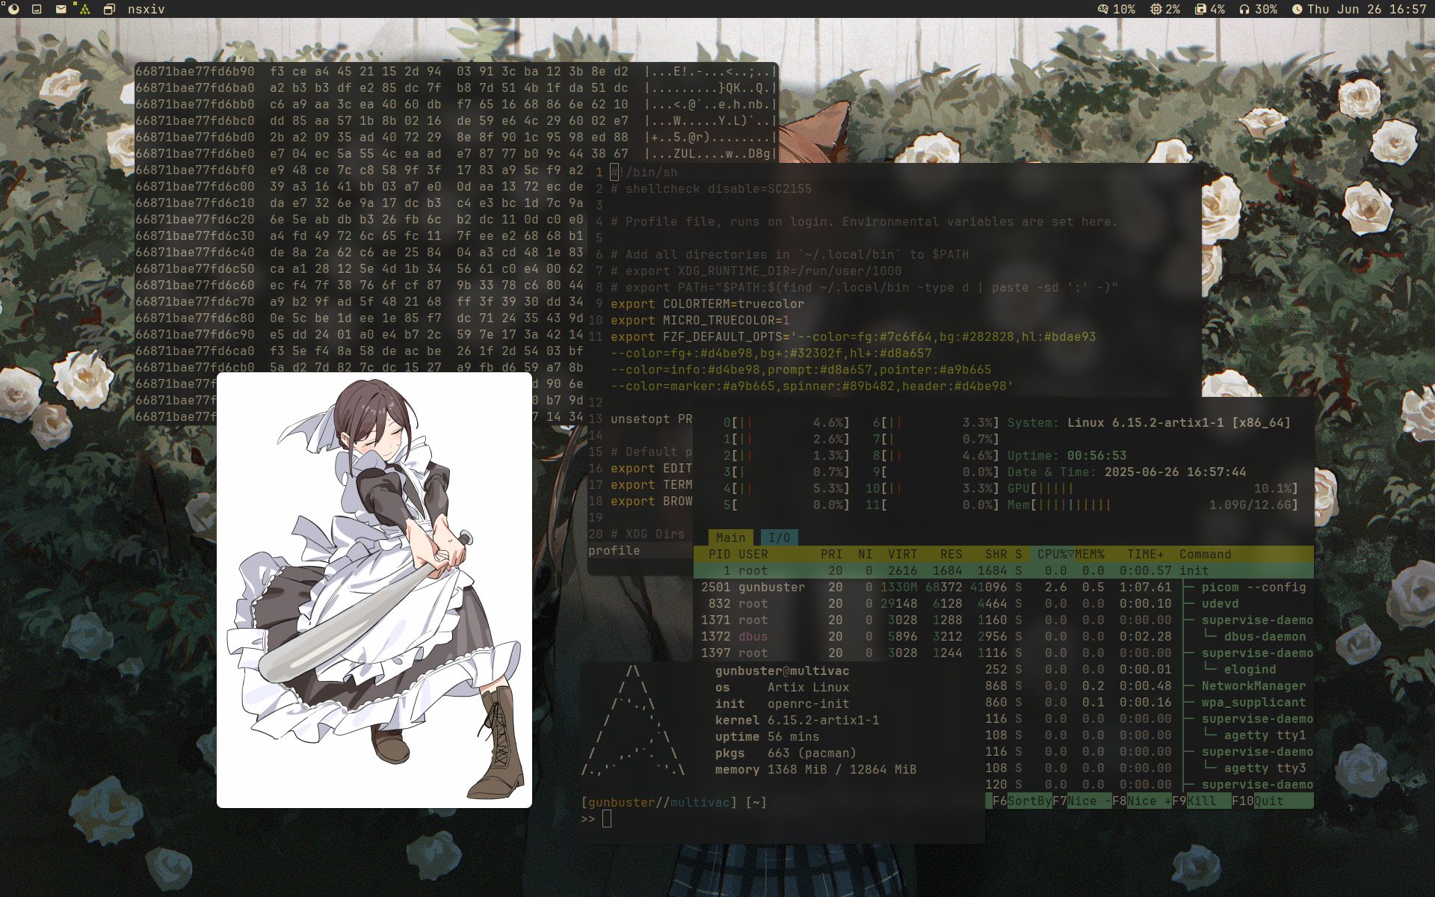Click the FZF_DEFAULT_OPTS export line in editor

853,336
